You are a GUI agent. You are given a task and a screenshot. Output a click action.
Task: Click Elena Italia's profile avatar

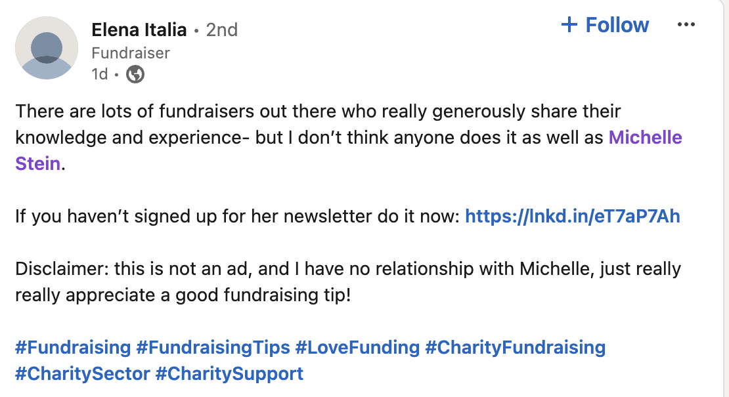pyautogui.click(x=47, y=49)
